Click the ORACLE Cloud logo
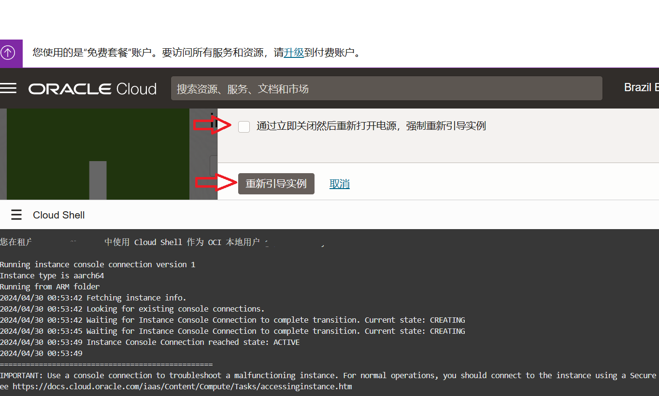 point(92,89)
